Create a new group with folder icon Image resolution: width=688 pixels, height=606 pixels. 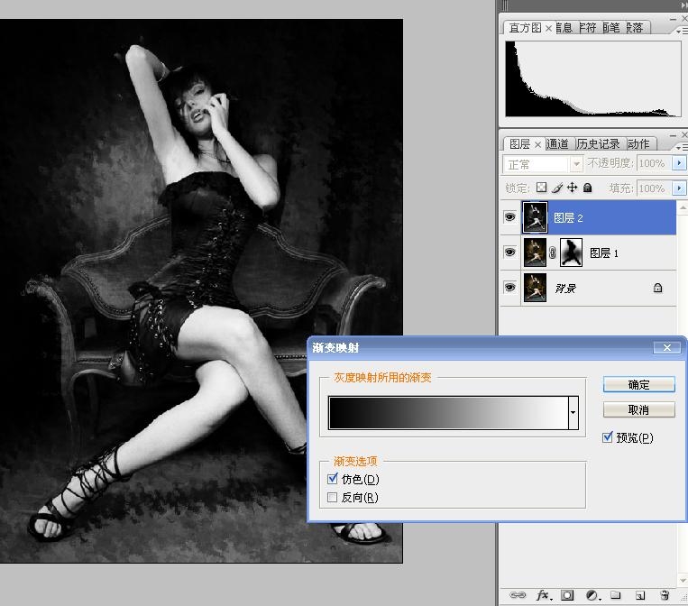pyautogui.click(x=616, y=595)
